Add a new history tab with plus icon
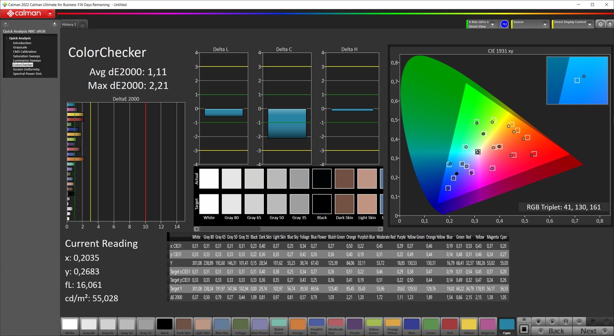This screenshot has width=614, height=336. 82,25
